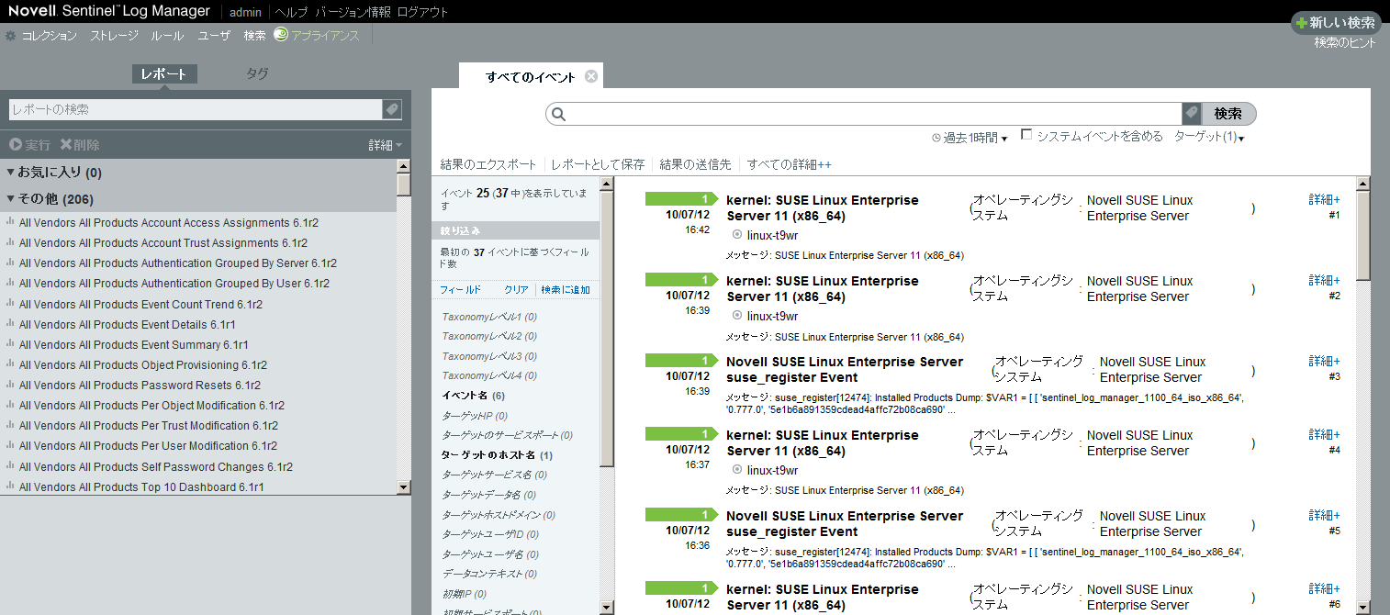Select the イベント名 (6) field
Viewport: 1390px width, 615px height.
pyautogui.click(x=473, y=396)
